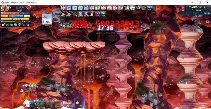
Task: Use the item slot showing 999
Action: click(x=68, y=14)
